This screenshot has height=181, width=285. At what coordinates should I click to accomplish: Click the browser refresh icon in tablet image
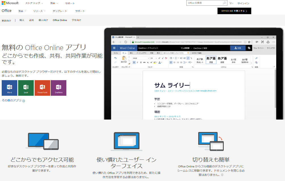point(126,42)
